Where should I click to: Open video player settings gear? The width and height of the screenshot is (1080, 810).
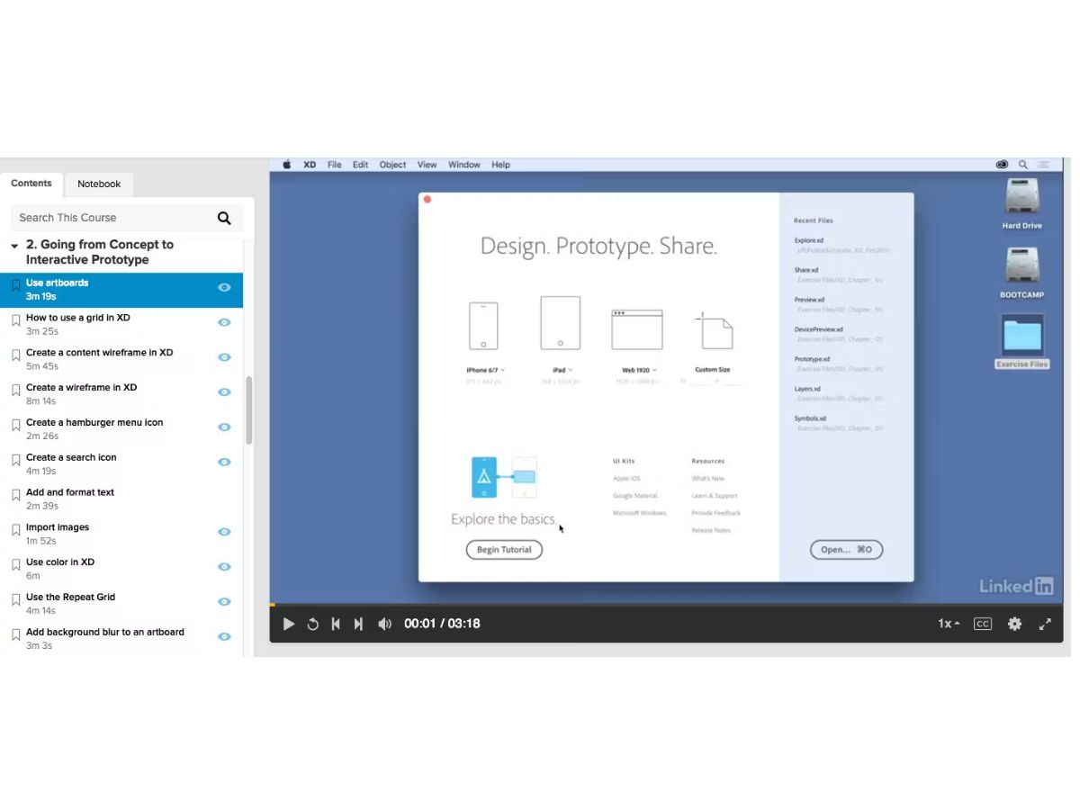(x=1014, y=624)
